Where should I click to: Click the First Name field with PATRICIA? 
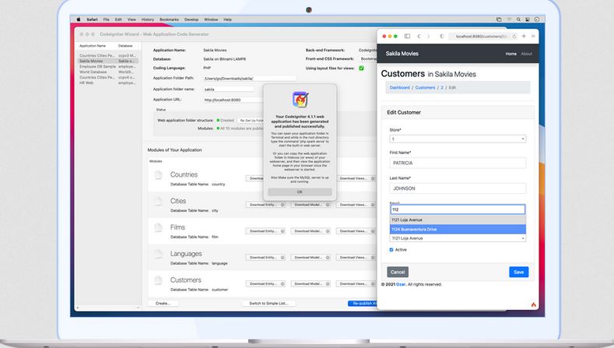point(458,163)
